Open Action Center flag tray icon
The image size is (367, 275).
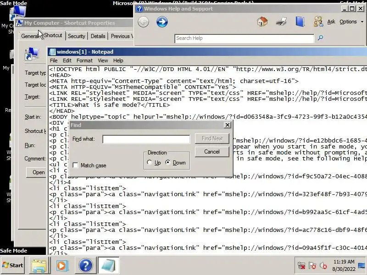(312, 265)
